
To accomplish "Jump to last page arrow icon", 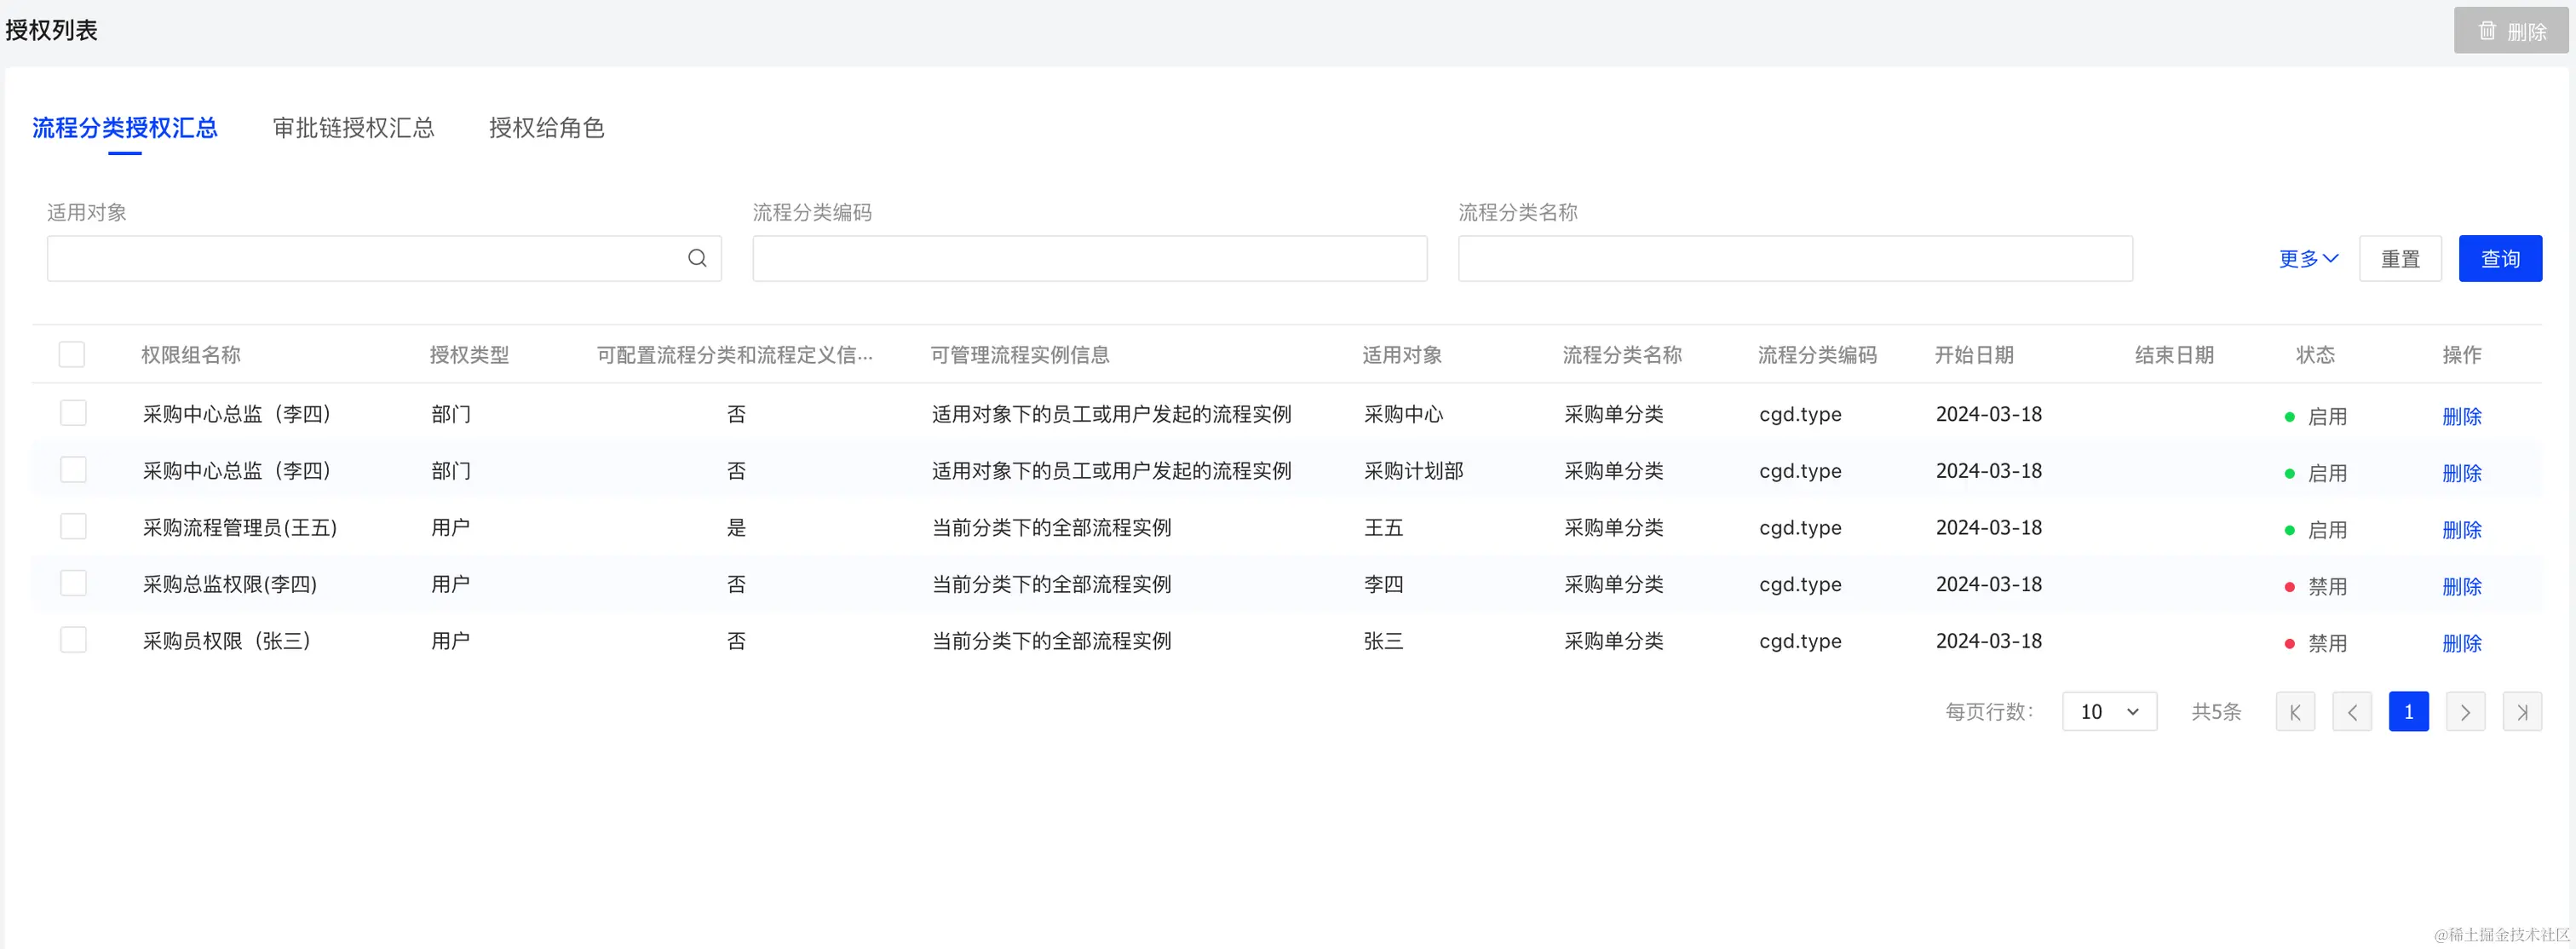I will (x=2522, y=712).
